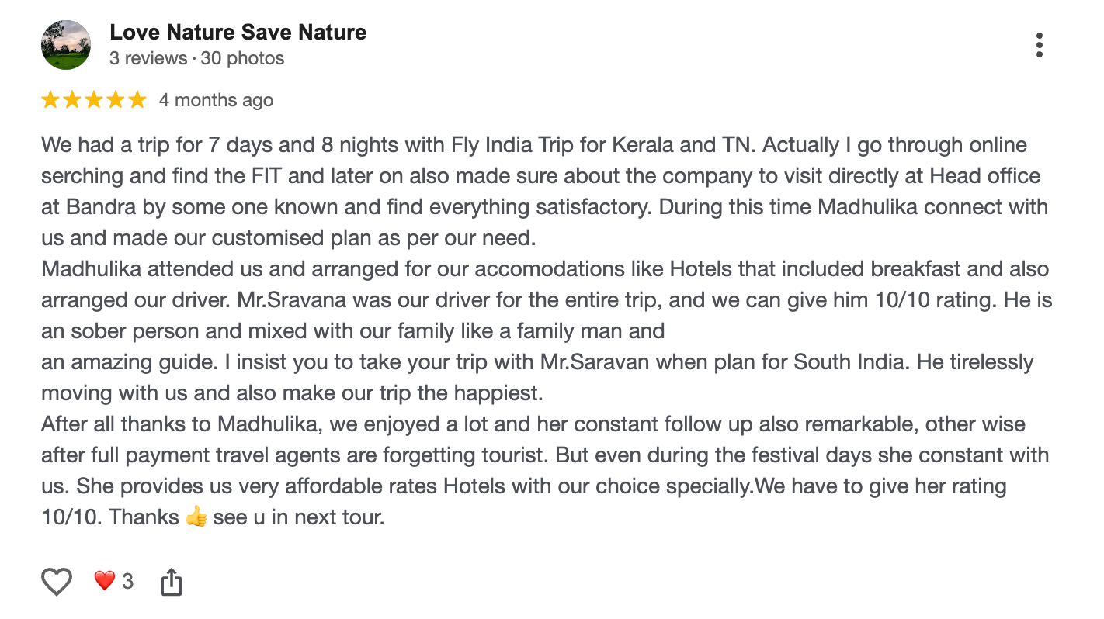Viewport: 1104px width, 619px height.
Task: Click the "4 months ago" timestamp
Action: pyautogui.click(x=216, y=100)
